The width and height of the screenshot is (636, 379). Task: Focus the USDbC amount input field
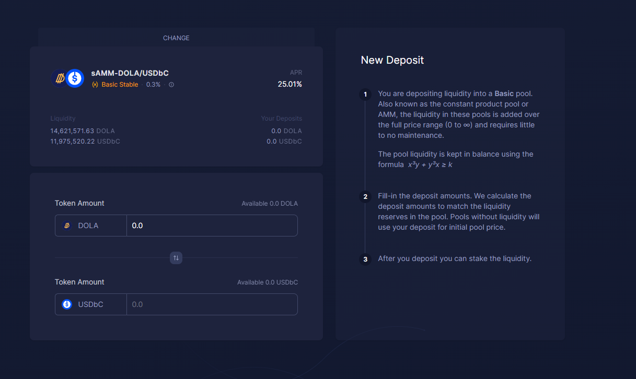(212, 304)
